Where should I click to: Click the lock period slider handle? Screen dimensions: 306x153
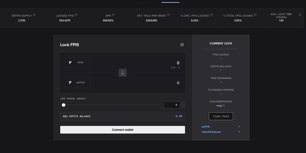(x=63, y=105)
